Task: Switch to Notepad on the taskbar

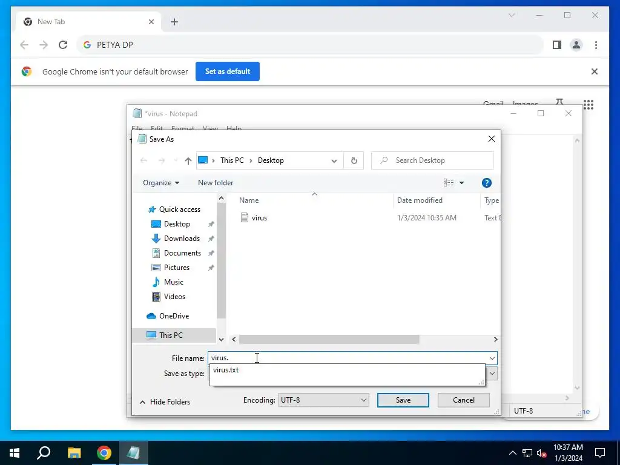Action: pyautogui.click(x=133, y=453)
